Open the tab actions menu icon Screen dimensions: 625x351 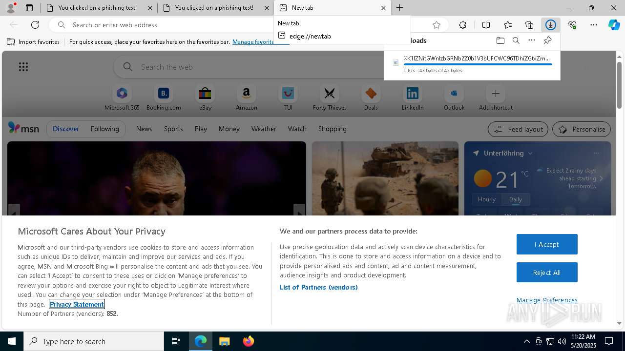(29, 8)
